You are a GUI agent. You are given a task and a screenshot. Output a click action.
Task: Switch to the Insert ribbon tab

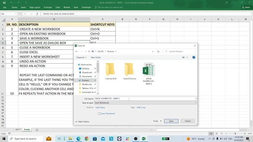(x=23, y=7)
